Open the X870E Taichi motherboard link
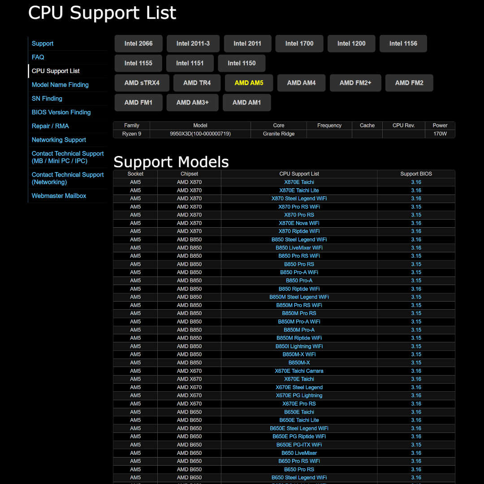The image size is (484, 484). (x=299, y=182)
